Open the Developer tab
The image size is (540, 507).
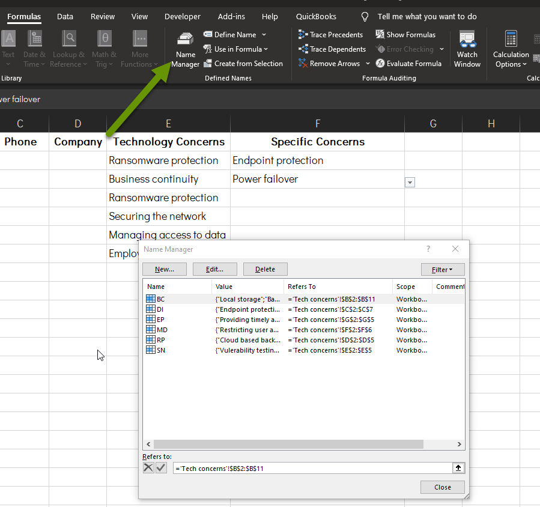coord(182,16)
